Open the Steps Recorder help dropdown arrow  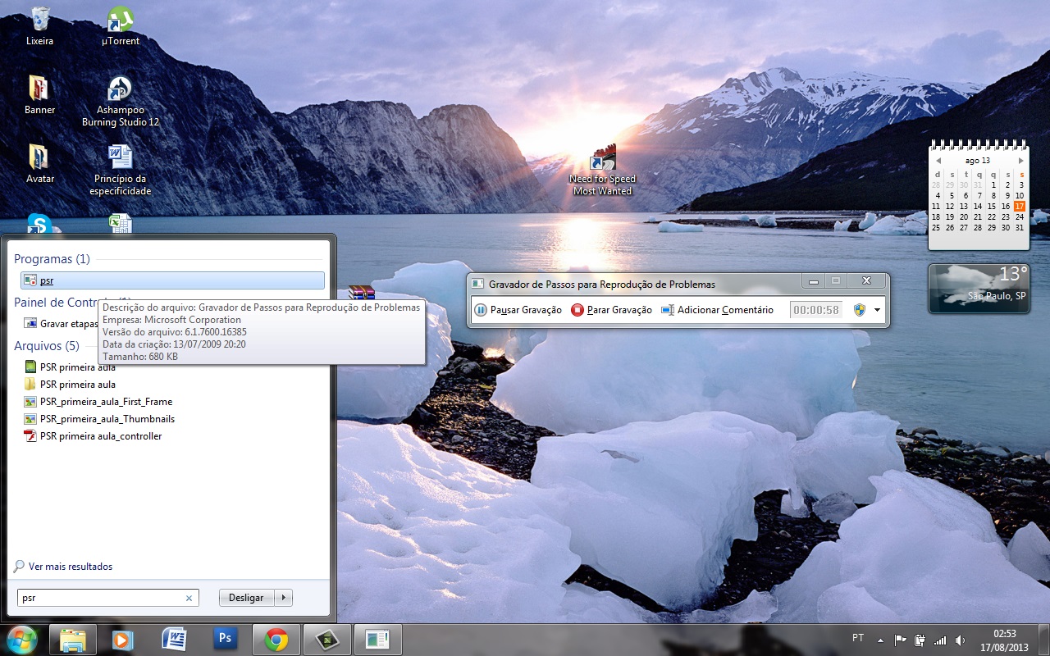[877, 310]
